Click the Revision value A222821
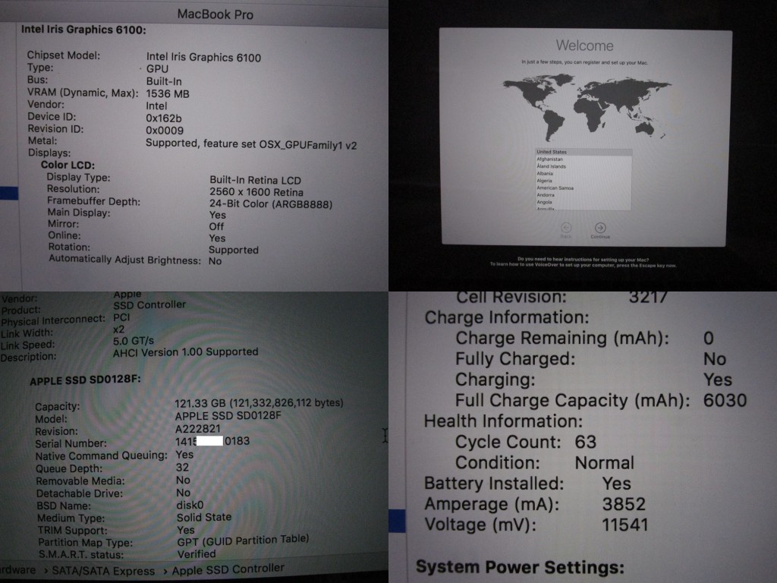The height and width of the screenshot is (583, 777). [x=198, y=428]
